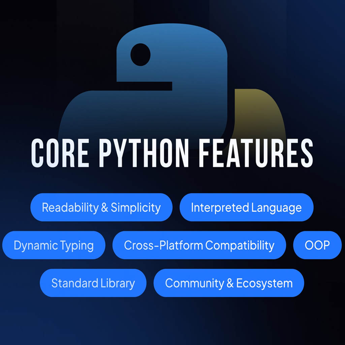Open the Standard Library pill

93,283
